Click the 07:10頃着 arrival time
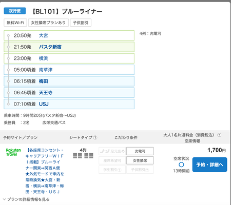Viewport: 231px width, 205px height. (25, 104)
